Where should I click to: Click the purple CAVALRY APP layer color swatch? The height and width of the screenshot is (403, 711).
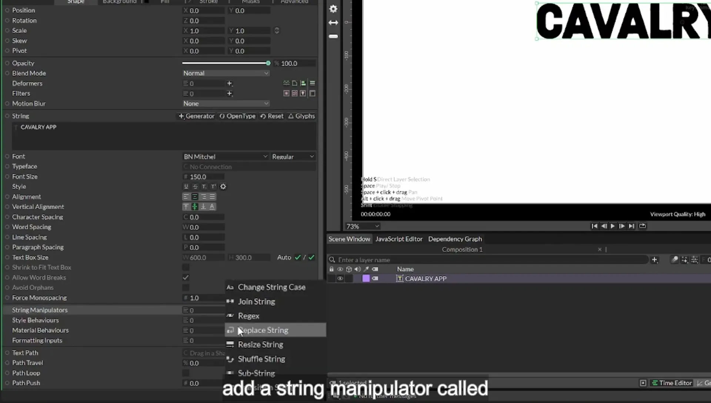point(366,279)
